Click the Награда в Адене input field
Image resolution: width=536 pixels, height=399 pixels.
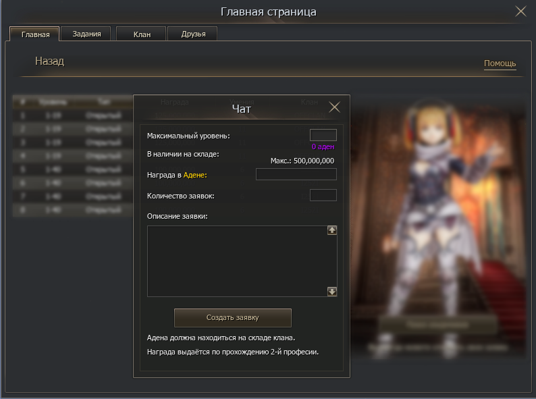pyautogui.click(x=296, y=175)
